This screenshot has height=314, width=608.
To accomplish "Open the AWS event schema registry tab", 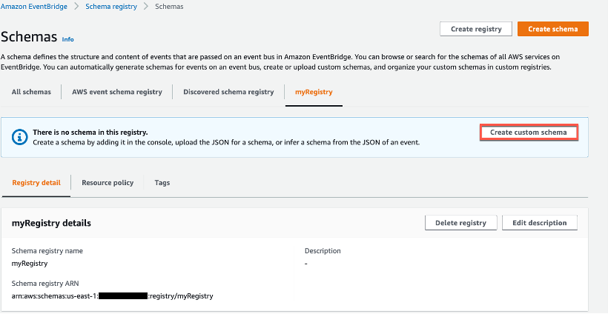I will [116, 92].
